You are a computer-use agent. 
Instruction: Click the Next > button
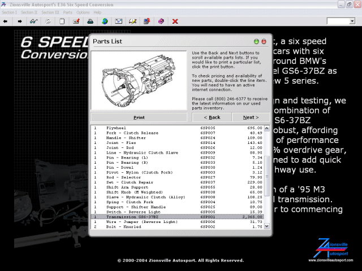[x=251, y=117]
